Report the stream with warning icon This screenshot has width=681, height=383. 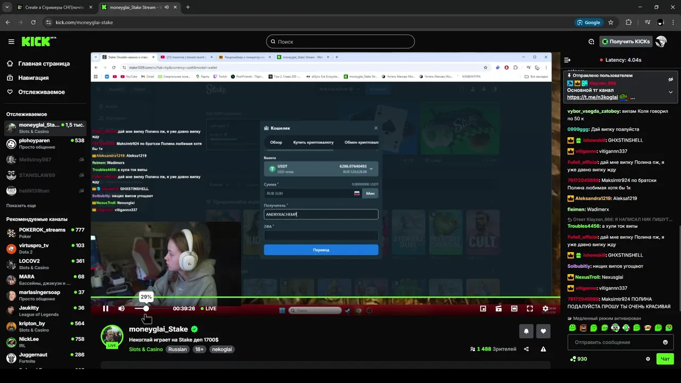543,349
